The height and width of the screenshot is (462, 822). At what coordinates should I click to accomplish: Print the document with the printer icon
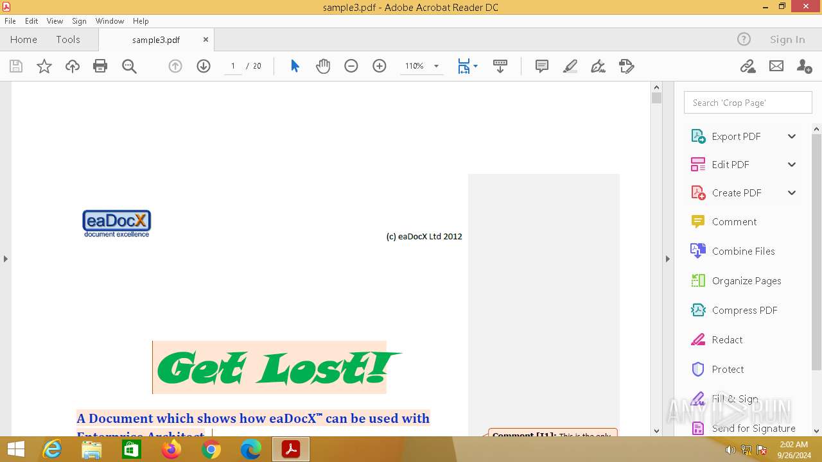[100, 66]
